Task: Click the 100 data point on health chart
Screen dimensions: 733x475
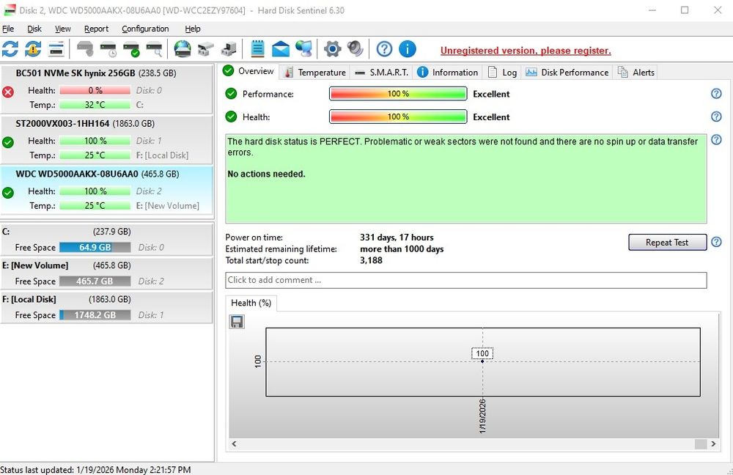Action: [482, 361]
